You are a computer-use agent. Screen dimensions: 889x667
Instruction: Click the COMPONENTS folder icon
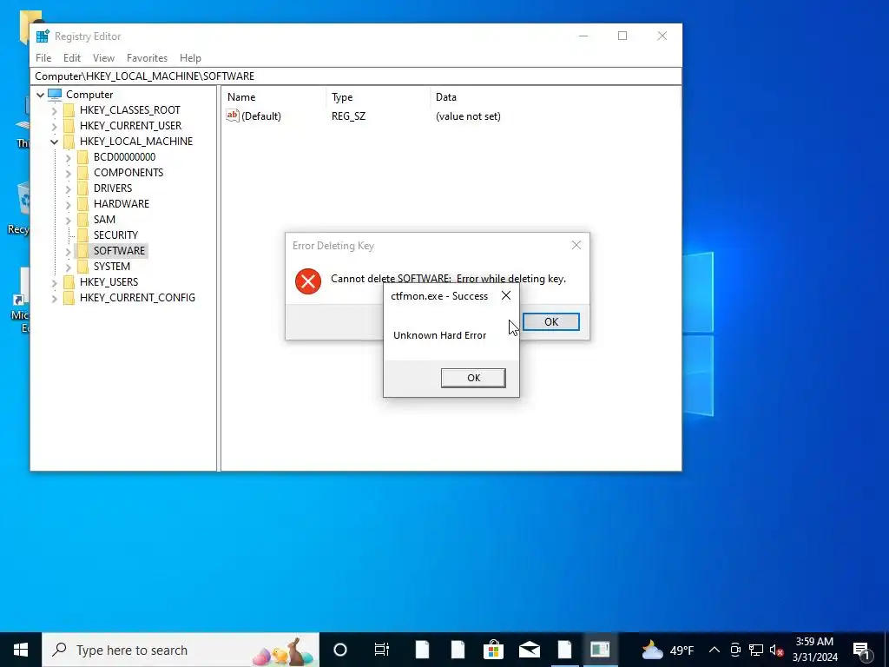click(x=82, y=173)
